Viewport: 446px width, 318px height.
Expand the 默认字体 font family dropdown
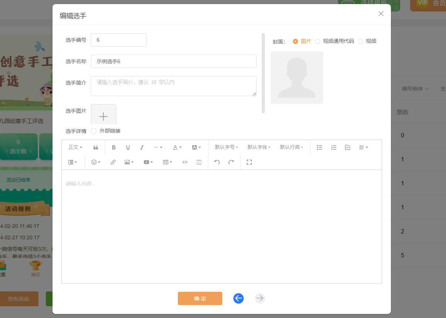pos(259,147)
